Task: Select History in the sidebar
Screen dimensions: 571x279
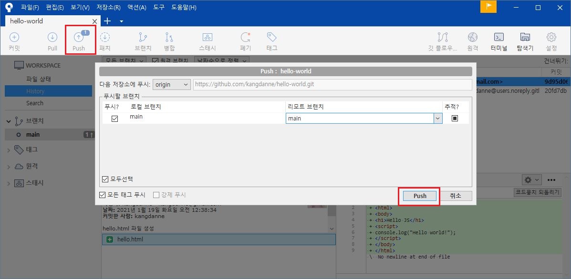Action: point(49,91)
